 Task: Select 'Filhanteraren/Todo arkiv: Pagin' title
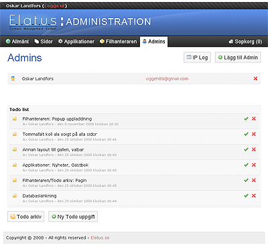tap(54, 181)
